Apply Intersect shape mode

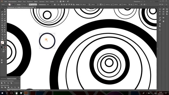click(x=8, y=83)
